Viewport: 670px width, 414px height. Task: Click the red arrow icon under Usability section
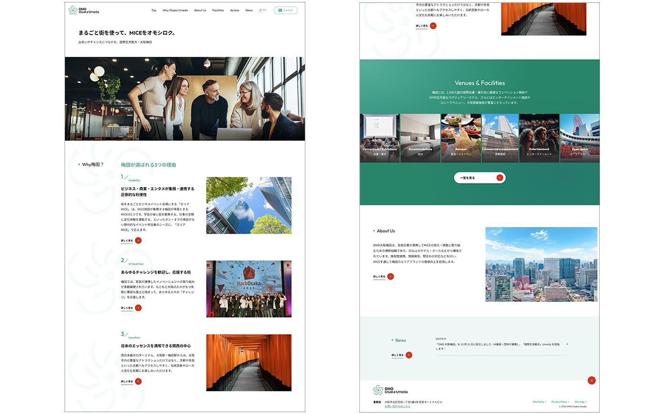click(x=138, y=240)
